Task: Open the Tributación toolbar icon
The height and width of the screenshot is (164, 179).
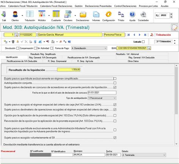Action: tap(30, 14)
